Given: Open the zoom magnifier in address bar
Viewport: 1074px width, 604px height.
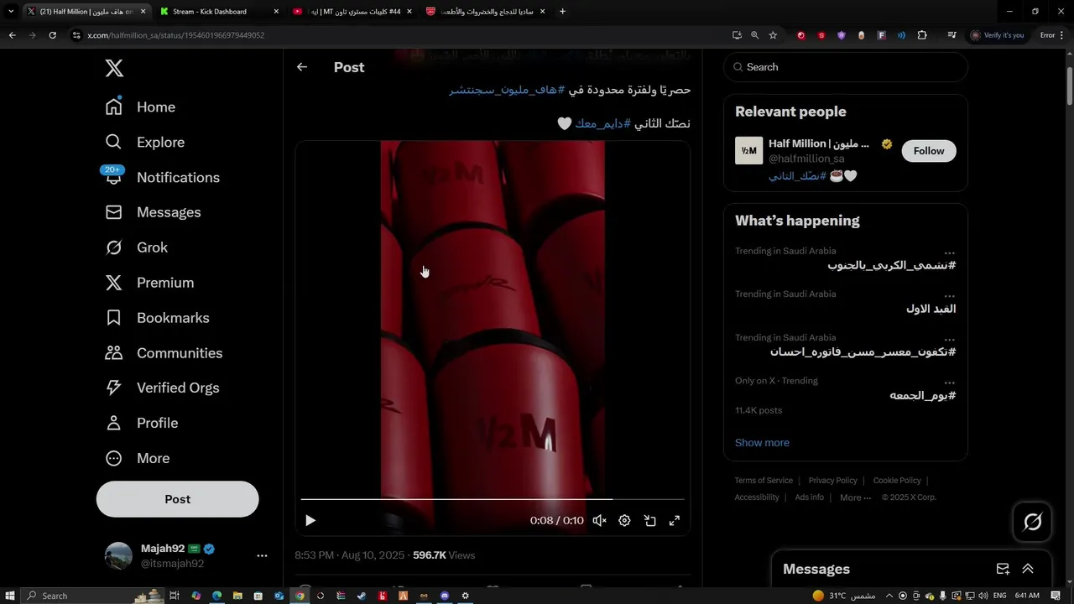Looking at the screenshot, I should coord(754,35).
